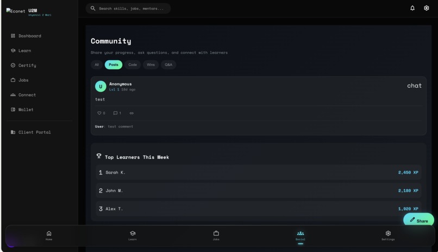Open settings gear in top bar
The width and height of the screenshot is (438, 252).
click(x=426, y=8)
